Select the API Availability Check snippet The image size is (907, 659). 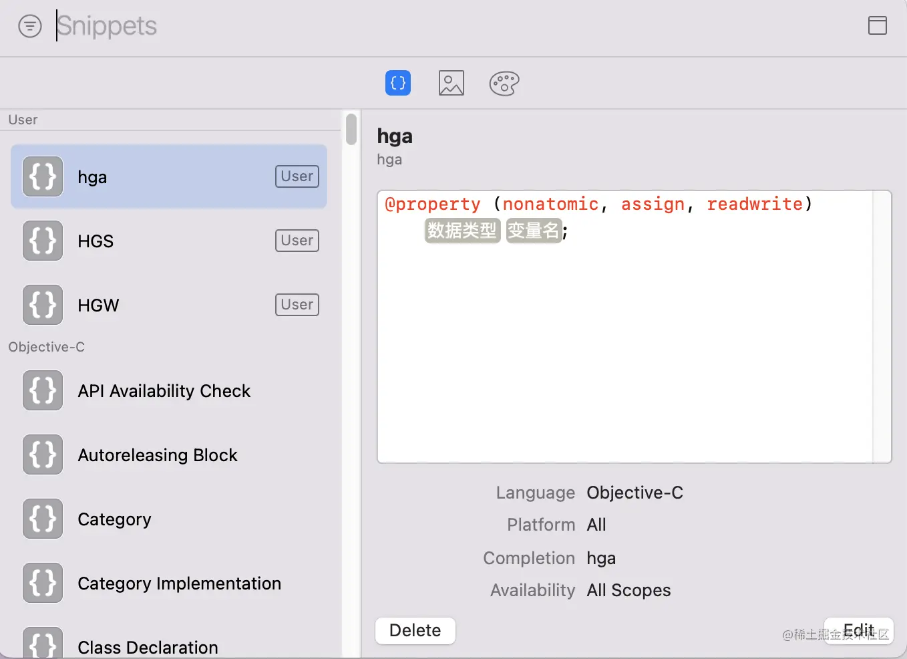point(169,390)
